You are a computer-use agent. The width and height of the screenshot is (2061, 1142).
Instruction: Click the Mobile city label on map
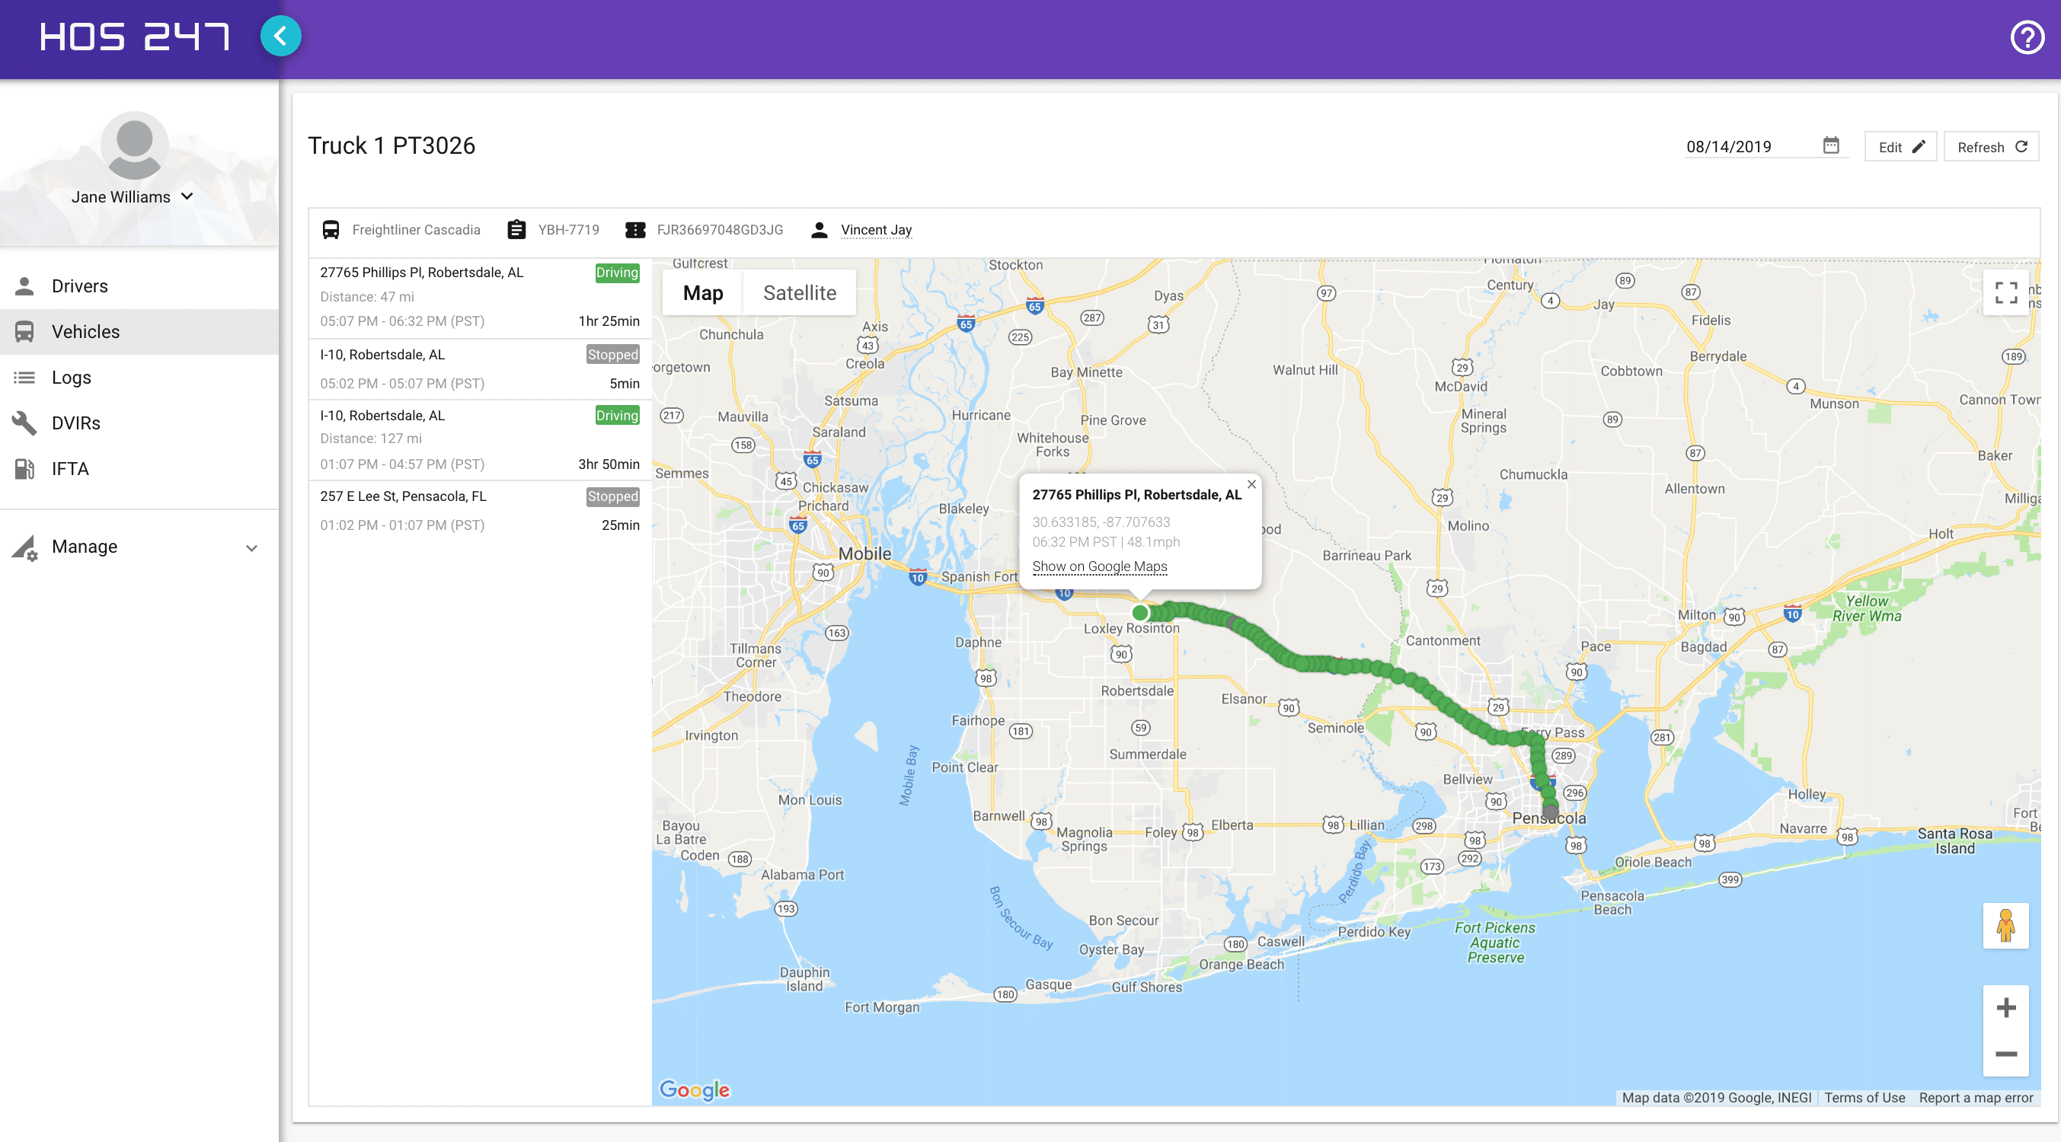[x=864, y=553]
